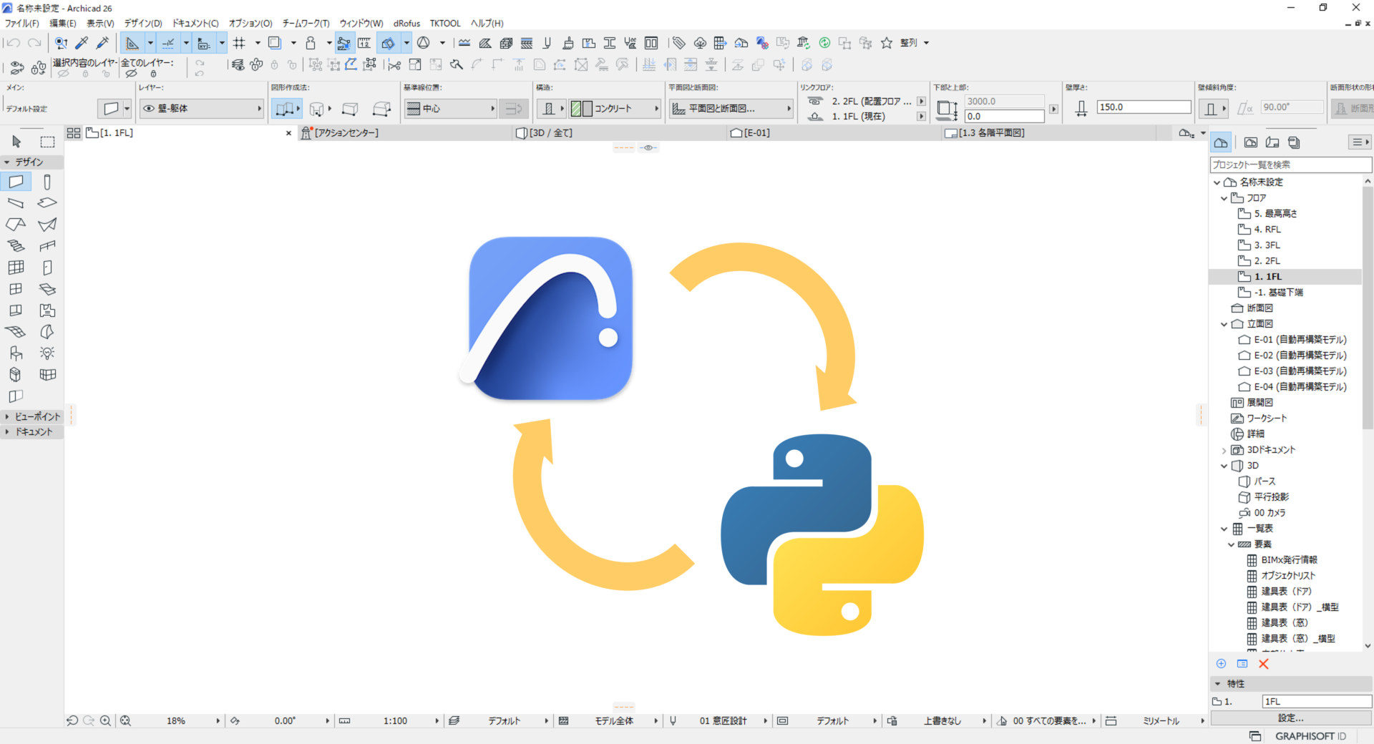Select the Roof tool
This screenshot has width=1374, height=744.
click(x=16, y=224)
